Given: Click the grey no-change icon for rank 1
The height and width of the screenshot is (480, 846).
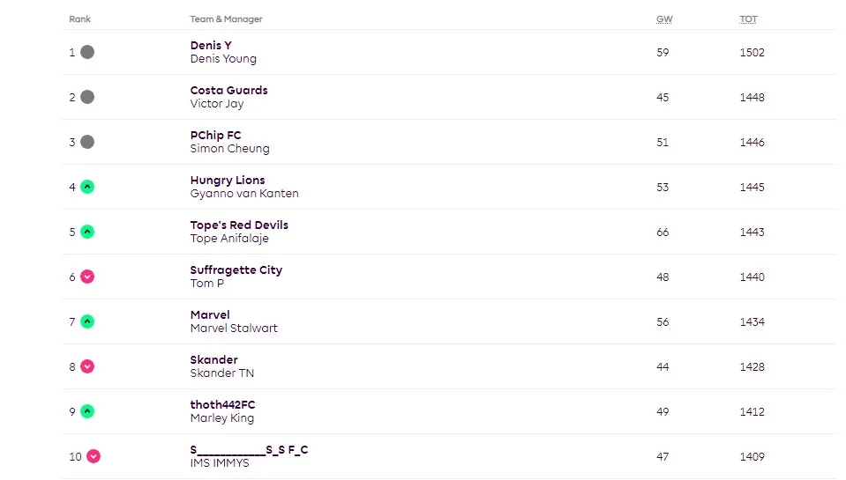Looking at the screenshot, I should (x=87, y=52).
